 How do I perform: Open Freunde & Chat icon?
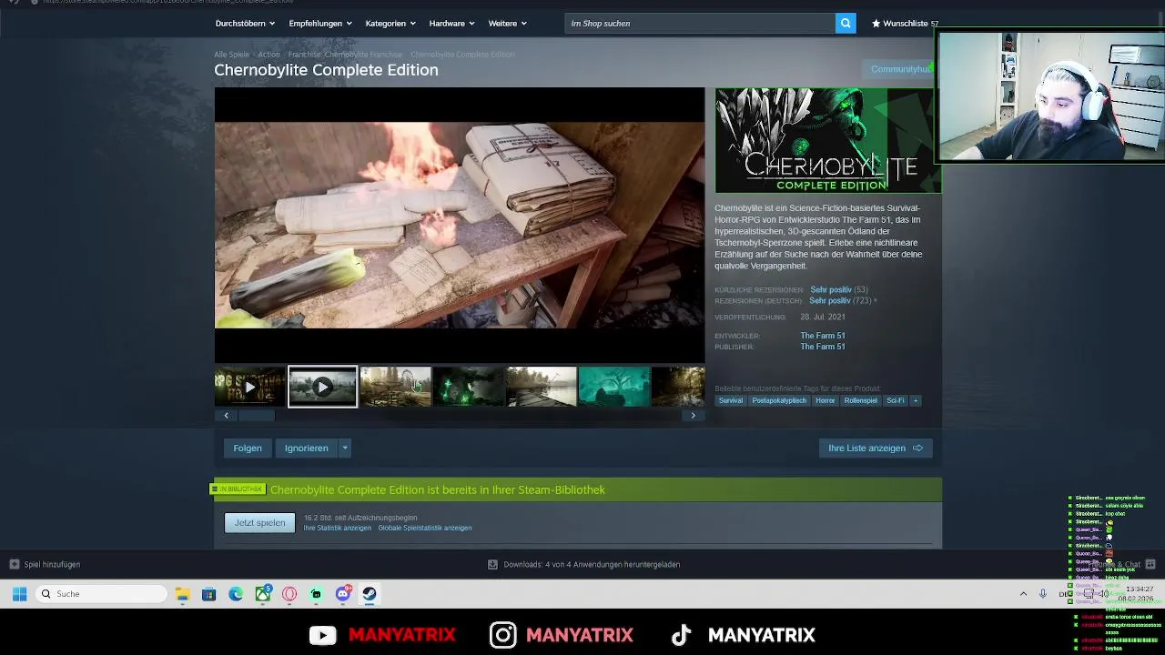point(1150,564)
